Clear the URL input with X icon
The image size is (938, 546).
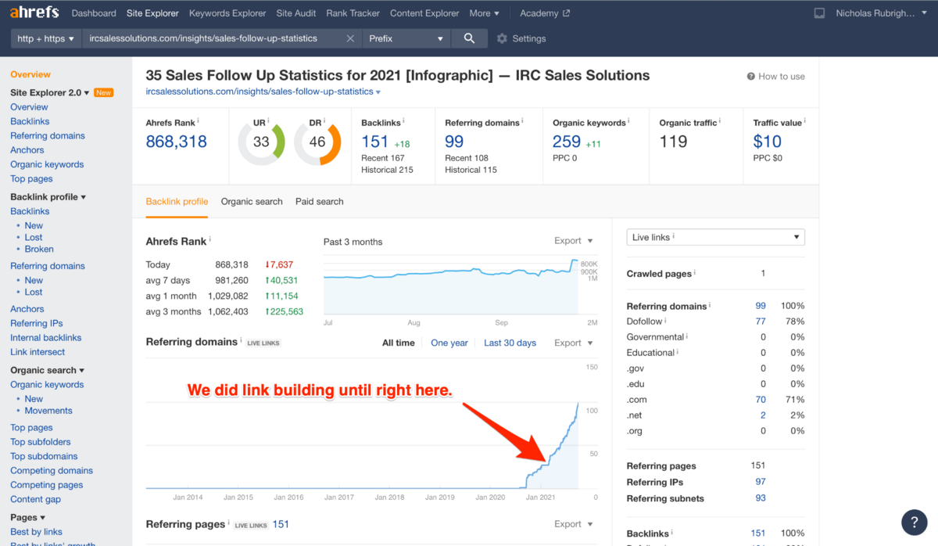[x=350, y=38]
